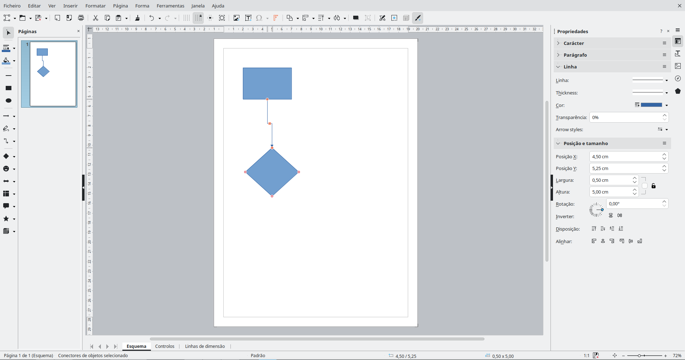Open the Arrow styles dropdown
685x360 pixels.
pyautogui.click(x=663, y=129)
